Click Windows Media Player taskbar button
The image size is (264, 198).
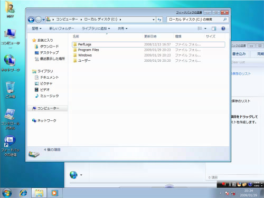pos(54,193)
